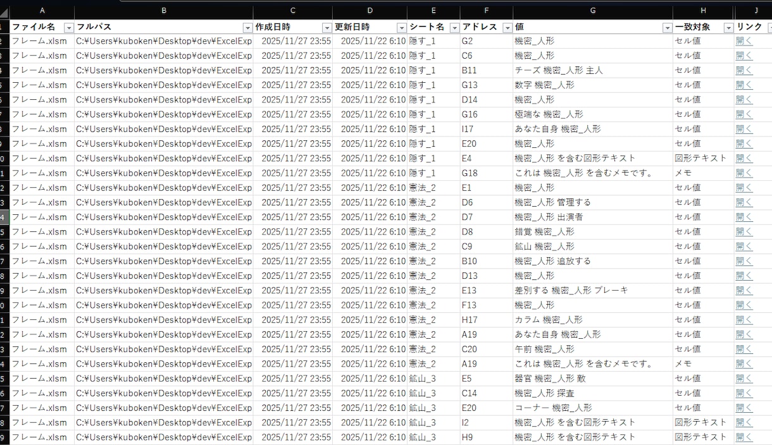Select column C header
Screen dimensions: 772x445
point(293,11)
